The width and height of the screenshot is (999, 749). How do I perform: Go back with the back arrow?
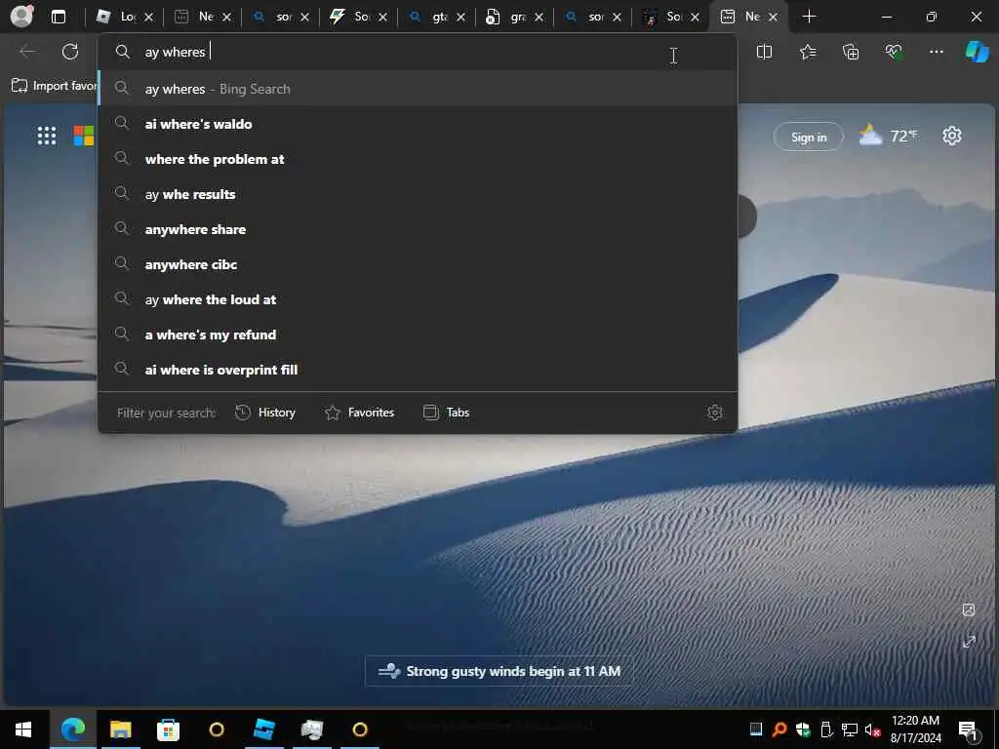(x=27, y=52)
